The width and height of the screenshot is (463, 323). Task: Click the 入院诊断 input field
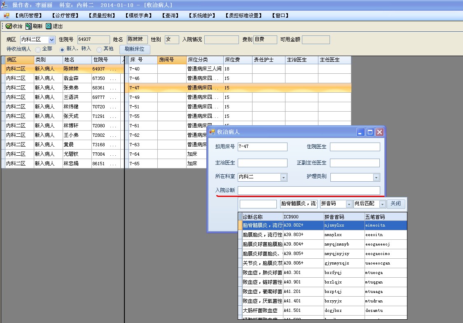coord(309,190)
